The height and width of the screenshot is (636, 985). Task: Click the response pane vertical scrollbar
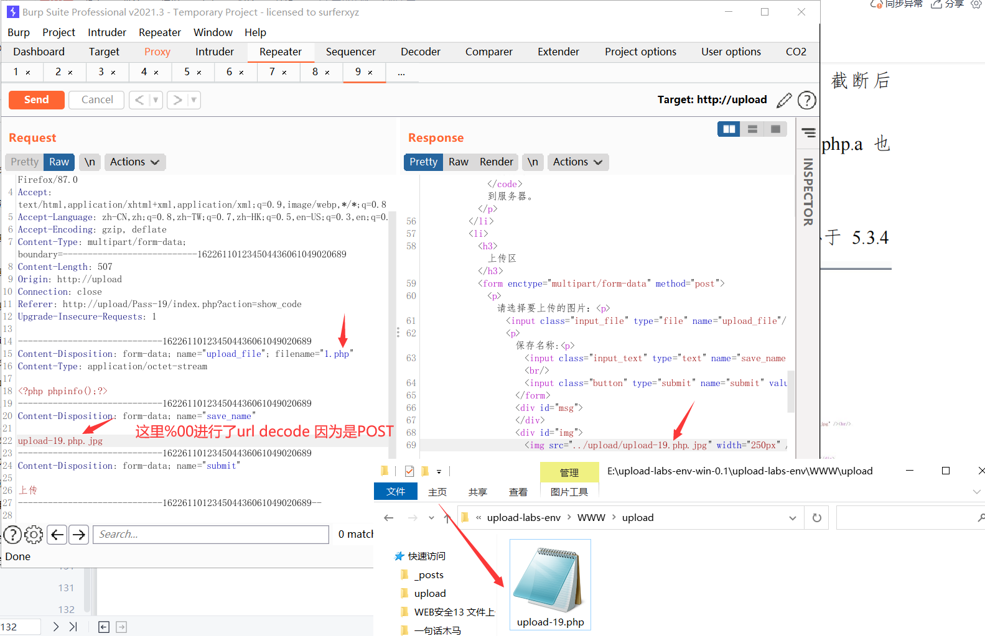tap(791, 392)
